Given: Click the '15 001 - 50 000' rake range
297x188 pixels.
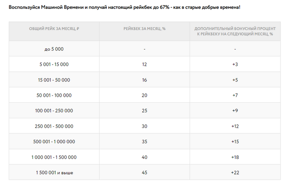Looking at the screenshot, I should tap(54, 80).
